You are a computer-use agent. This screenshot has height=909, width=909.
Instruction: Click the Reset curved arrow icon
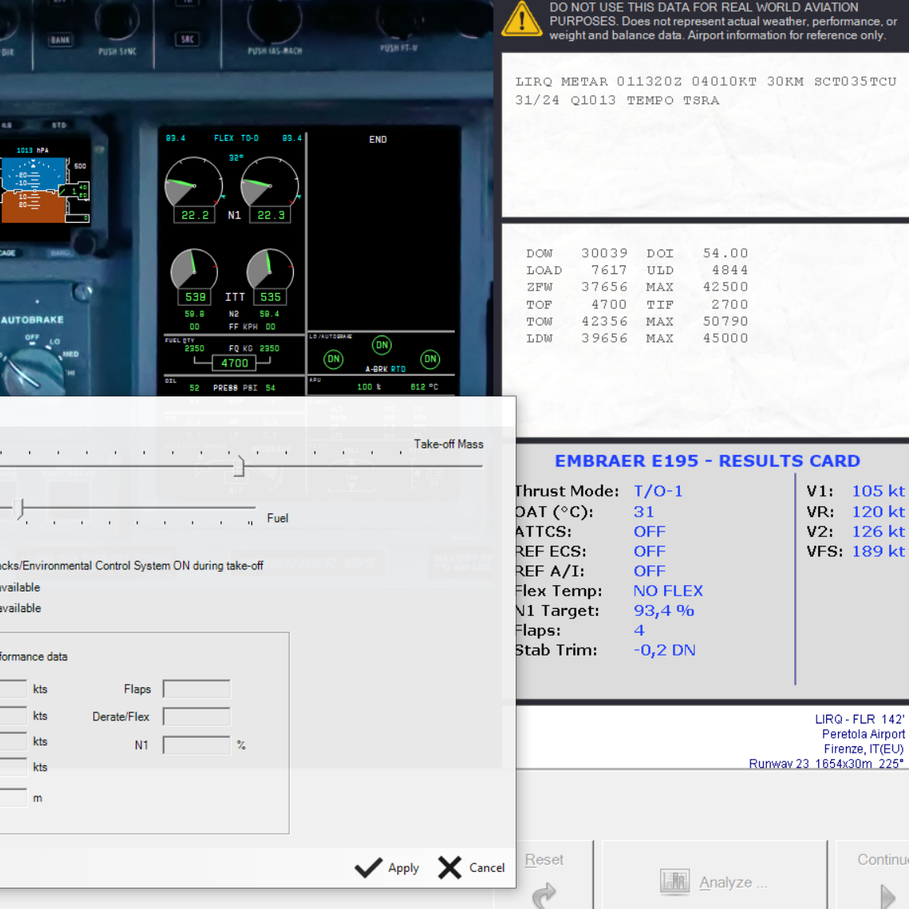tap(544, 894)
